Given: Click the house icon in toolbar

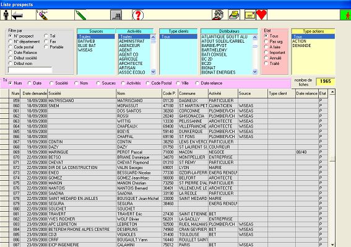Looking at the screenshot, I should pos(217,15).
